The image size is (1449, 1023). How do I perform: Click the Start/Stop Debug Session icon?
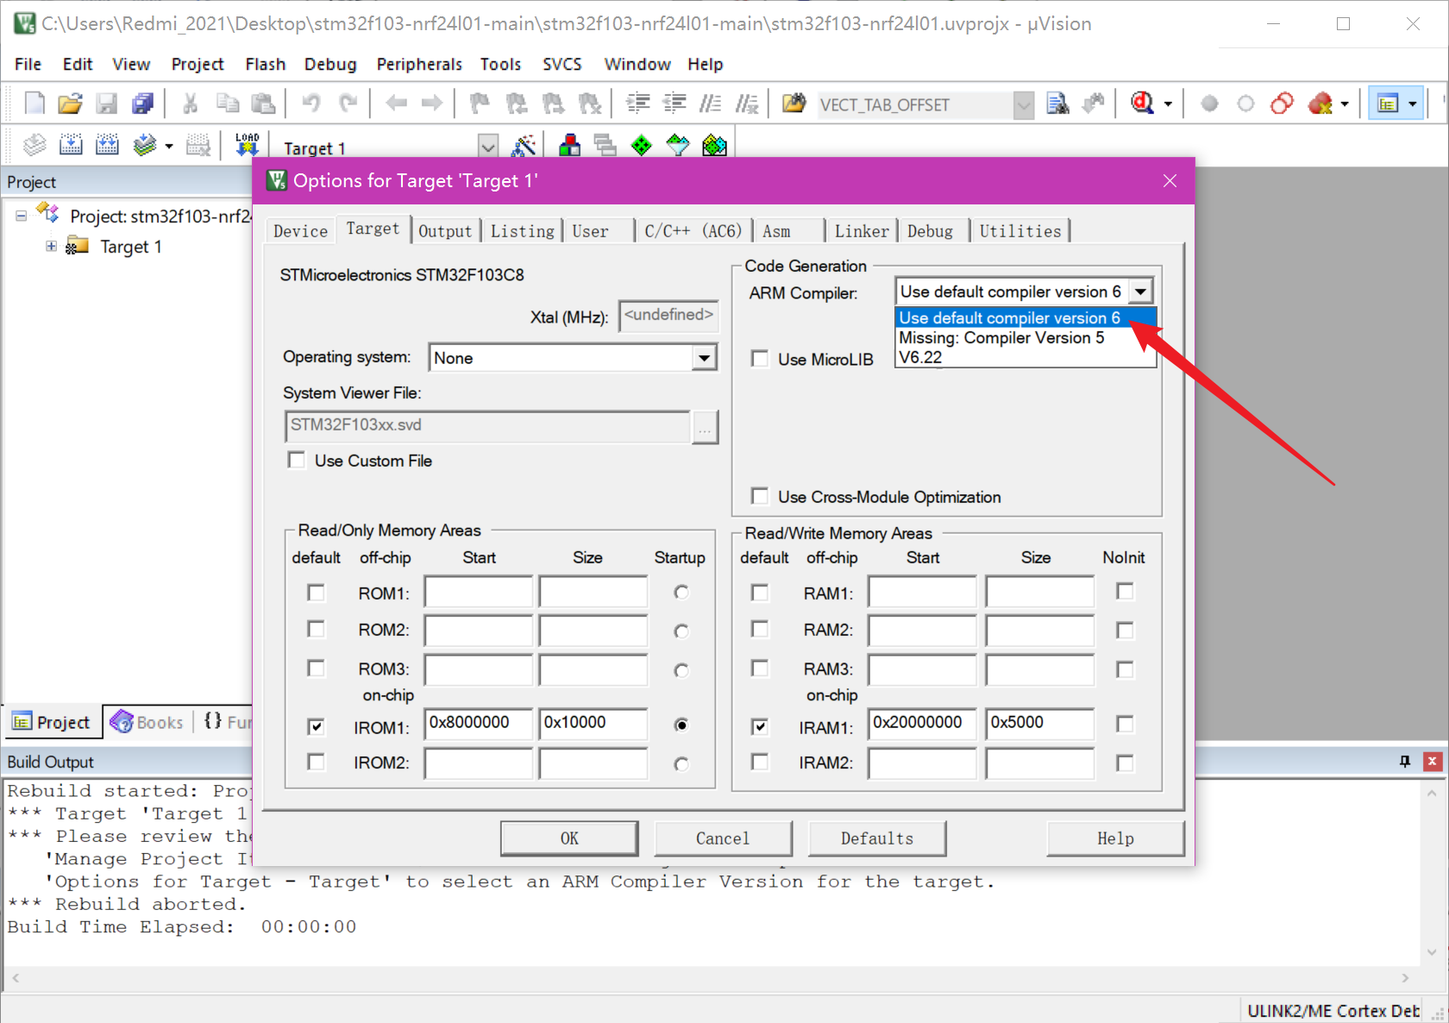[x=1142, y=104]
